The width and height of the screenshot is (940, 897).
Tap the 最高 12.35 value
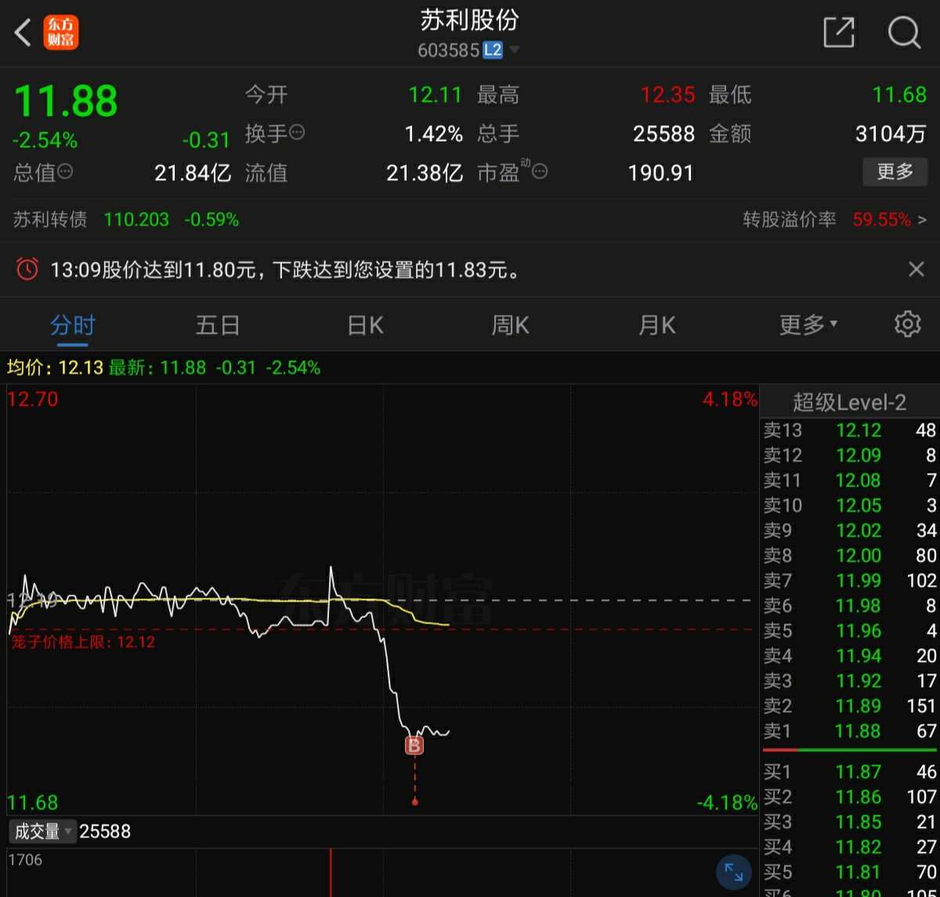pyautogui.click(x=667, y=95)
